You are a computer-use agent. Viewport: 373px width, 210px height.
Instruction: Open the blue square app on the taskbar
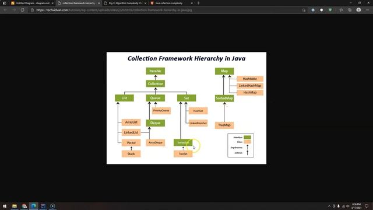click(x=43, y=206)
